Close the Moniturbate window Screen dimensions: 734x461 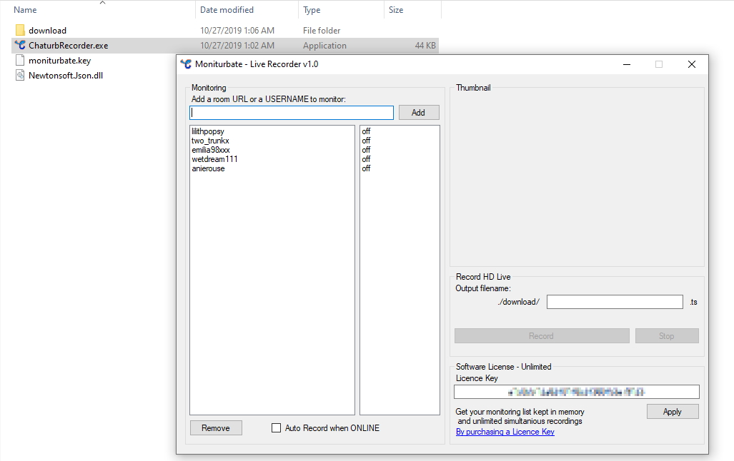691,64
